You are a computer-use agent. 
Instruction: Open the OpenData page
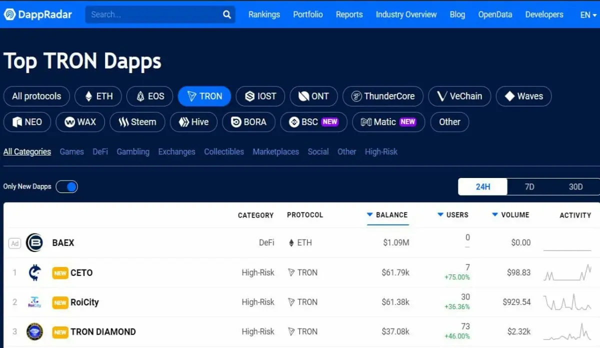(495, 14)
